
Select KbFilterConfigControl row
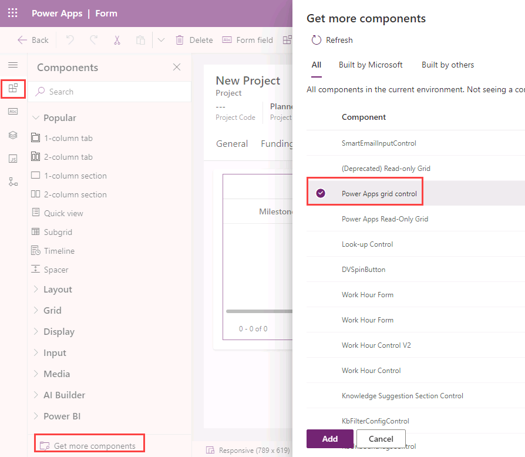(x=416, y=421)
